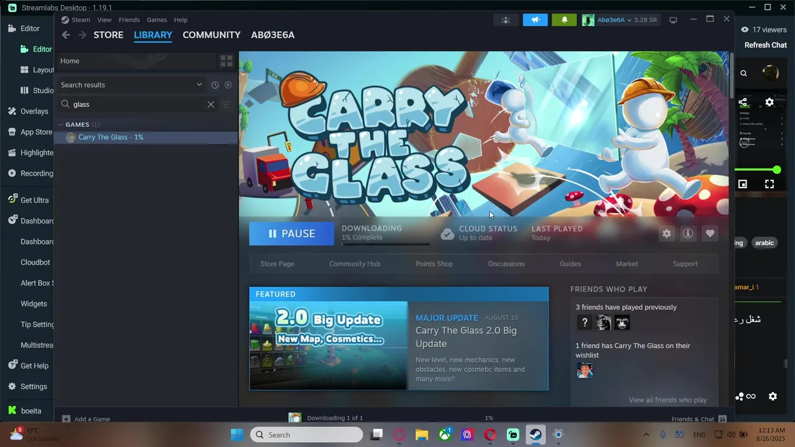The width and height of the screenshot is (795, 447).
Task: Switch library to grid view icon
Action: 226,61
